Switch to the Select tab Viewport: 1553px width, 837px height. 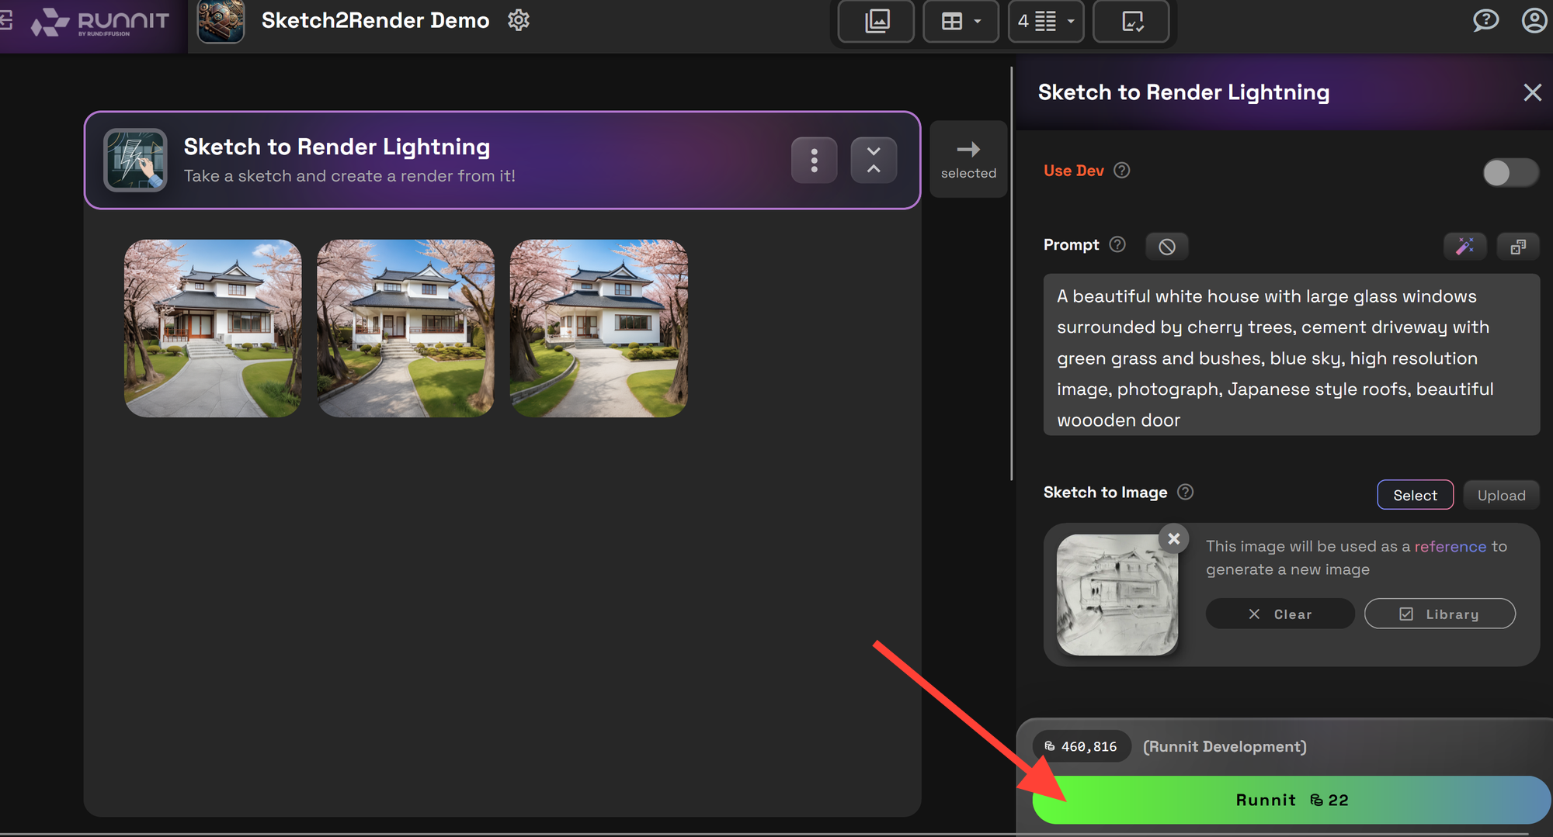(1415, 495)
